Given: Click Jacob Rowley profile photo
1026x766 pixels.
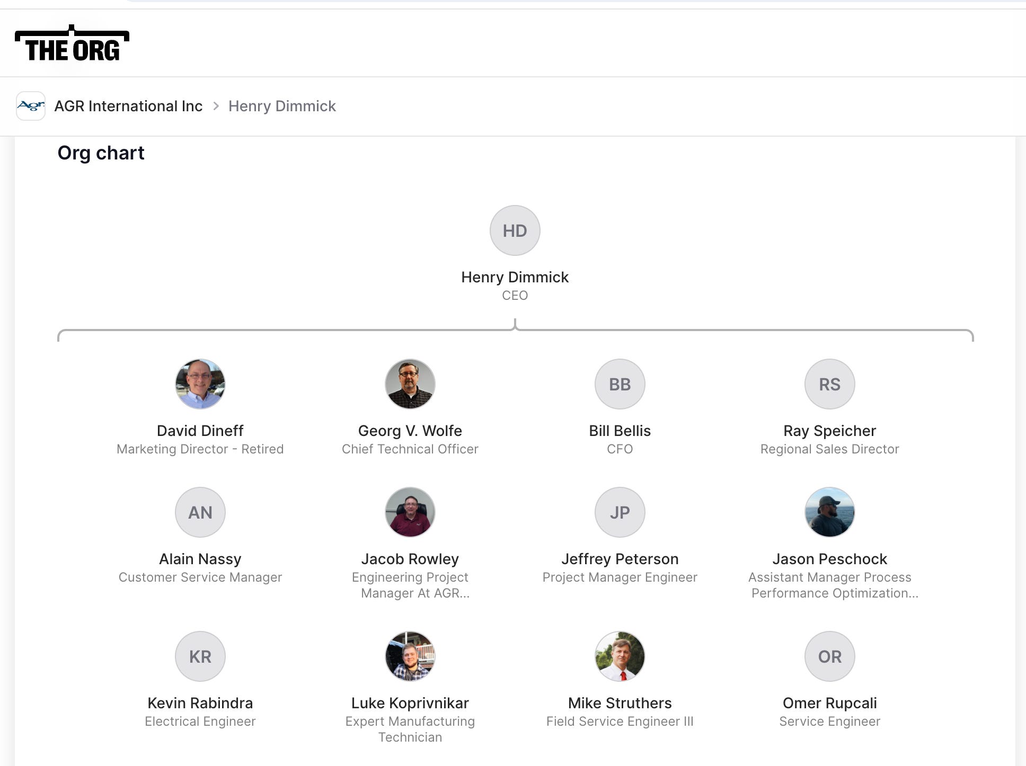Looking at the screenshot, I should [x=410, y=512].
